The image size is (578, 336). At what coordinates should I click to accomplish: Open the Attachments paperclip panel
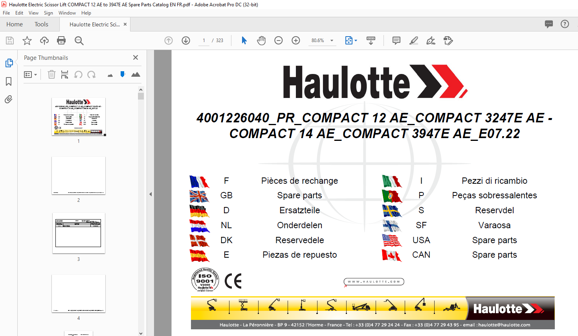point(9,99)
